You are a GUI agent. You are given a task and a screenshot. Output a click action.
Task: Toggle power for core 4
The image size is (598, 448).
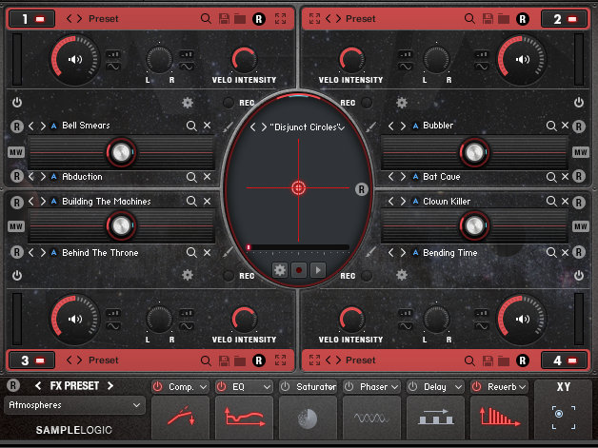(x=579, y=275)
